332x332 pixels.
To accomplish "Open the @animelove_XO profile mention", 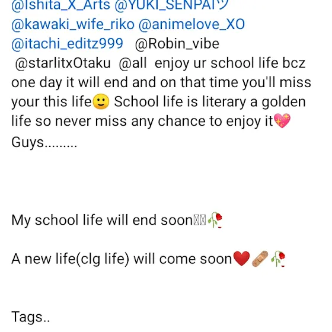I will pyautogui.click(x=191, y=24).
